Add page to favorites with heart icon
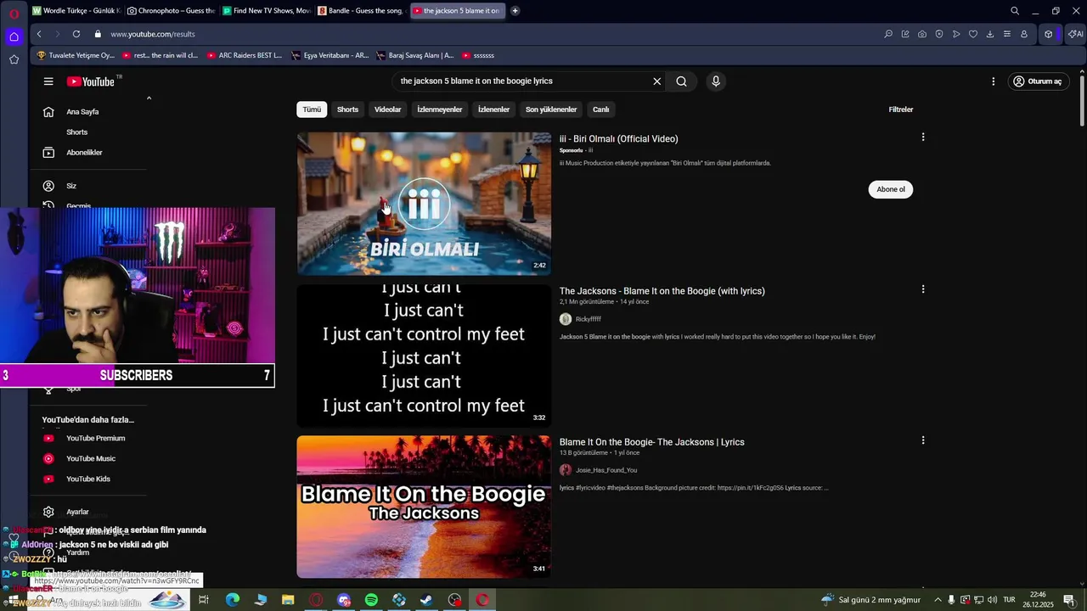Viewport: 1087px width, 611px height. 973,34
